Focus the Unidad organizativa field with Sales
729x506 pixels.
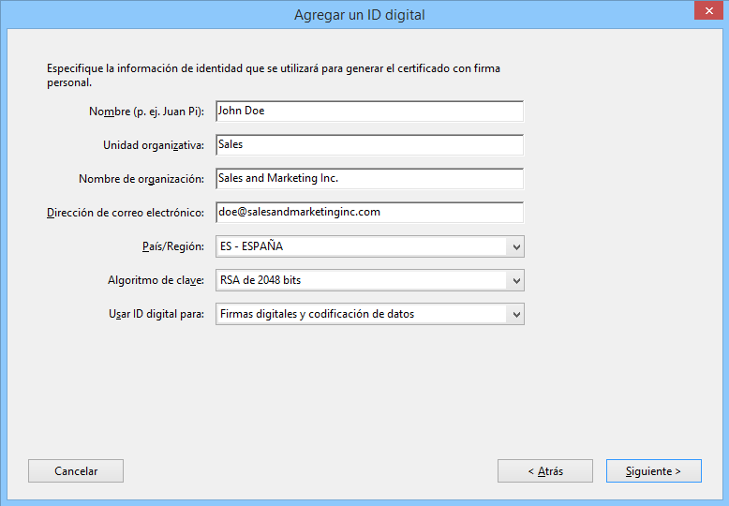368,145
